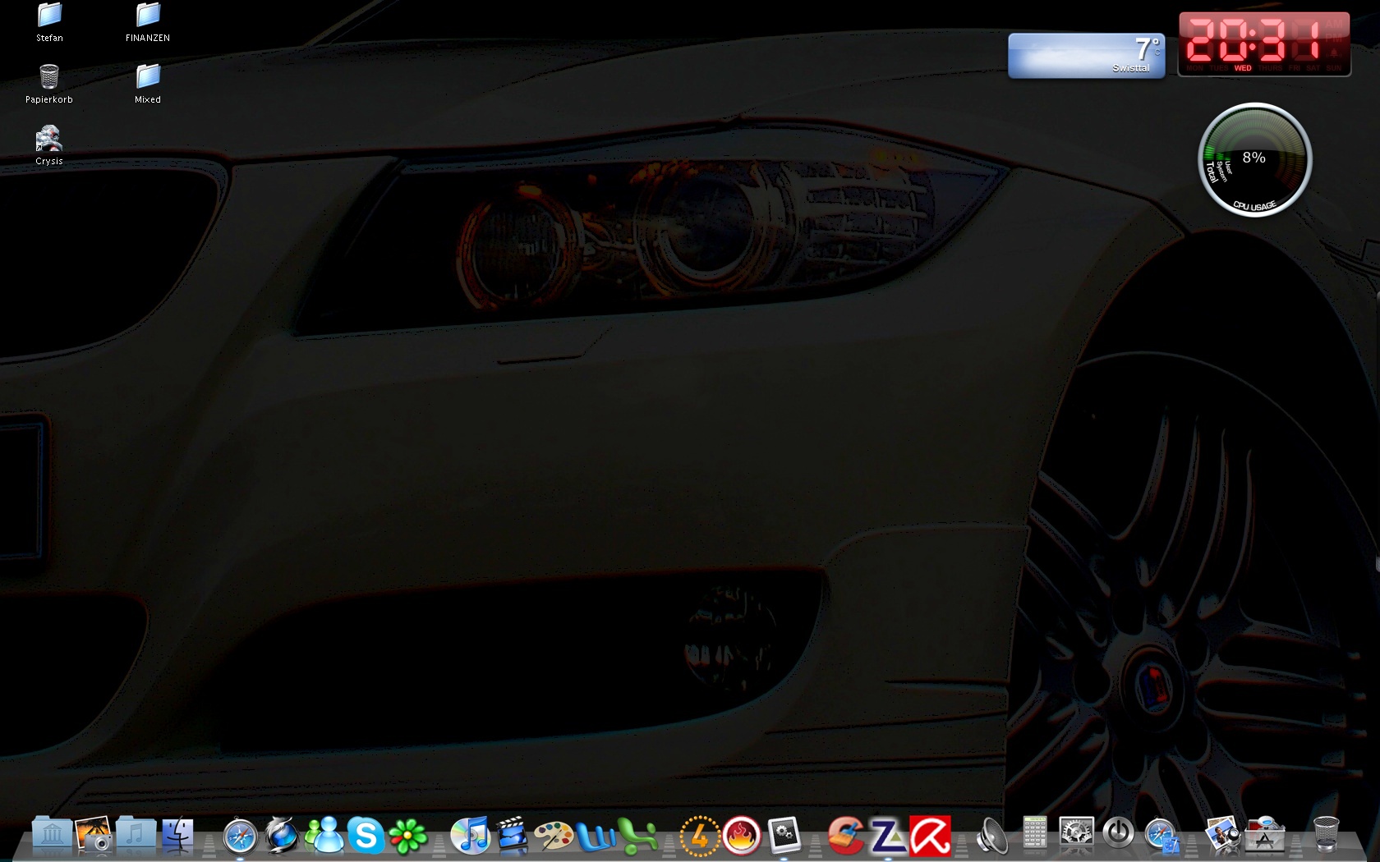Launch Microsoft Excel from the dock
This screenshot has width=1380, height=862.
pos(638,837)
